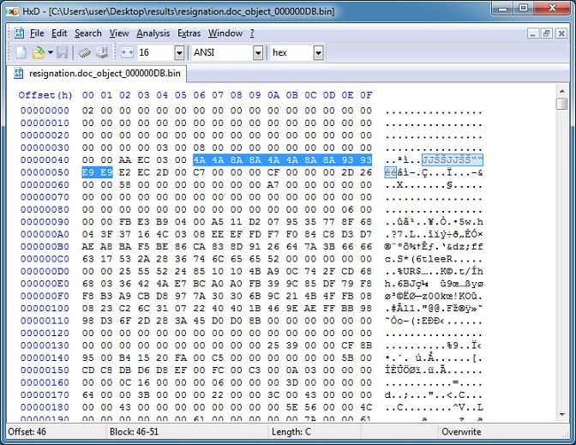Minimize the HxD main window
The height and width of the screenshot is (445, 576).
(502, 9)
